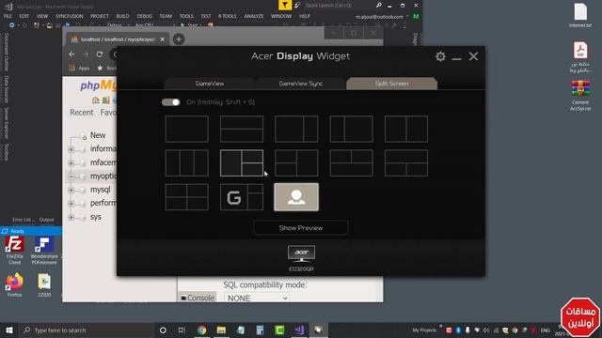Open Visual Studio SYNCFUSION menu
The width and height of the screenshot is (602, 338).
pos(69,16)
